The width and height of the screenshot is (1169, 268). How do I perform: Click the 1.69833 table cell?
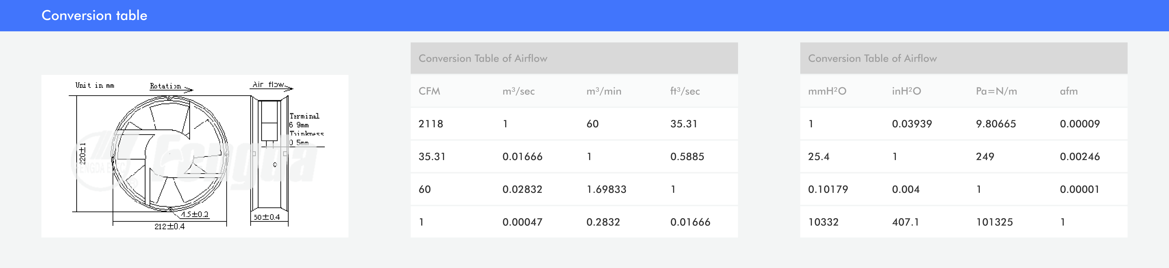click(606, 189)
